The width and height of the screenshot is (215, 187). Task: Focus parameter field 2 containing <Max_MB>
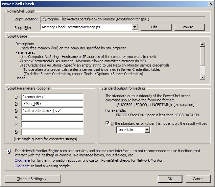[52, 104]
